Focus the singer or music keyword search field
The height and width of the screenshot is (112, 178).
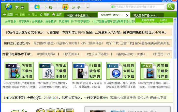tap(141, 7)
